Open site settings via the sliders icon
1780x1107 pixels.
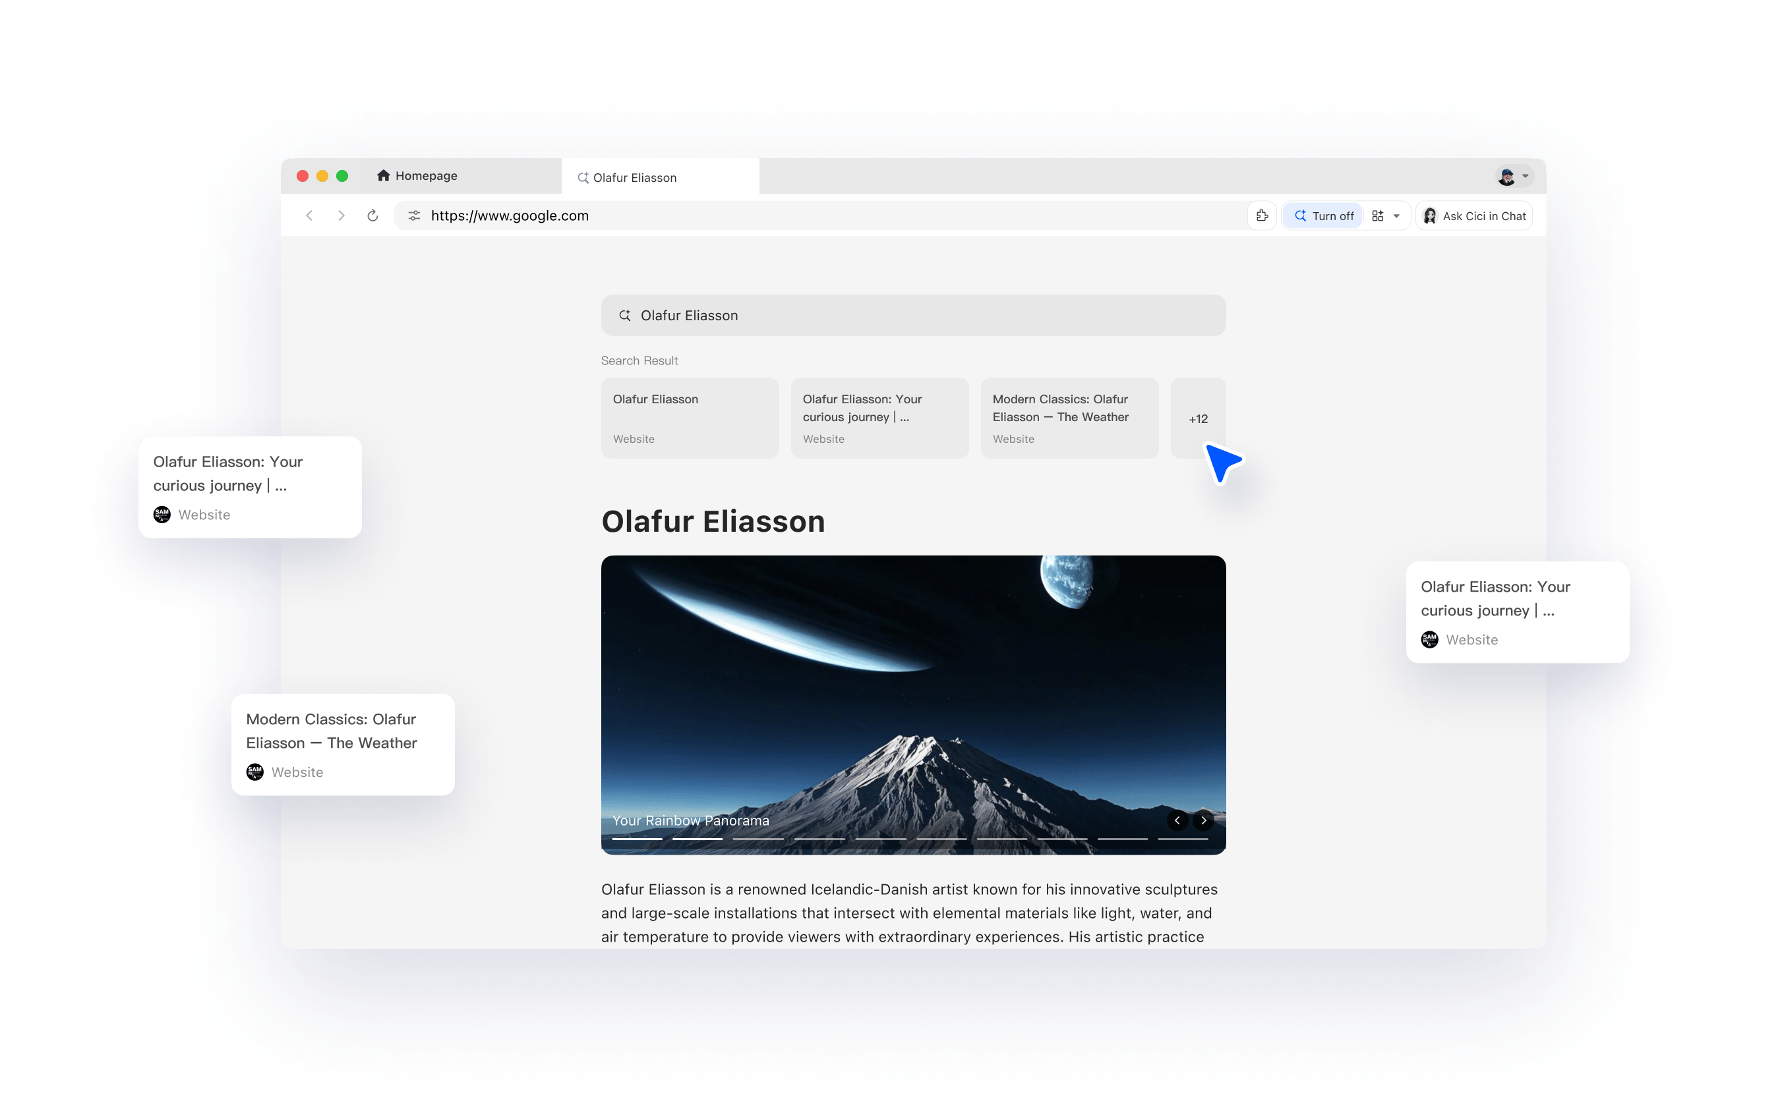pos(414,215)
